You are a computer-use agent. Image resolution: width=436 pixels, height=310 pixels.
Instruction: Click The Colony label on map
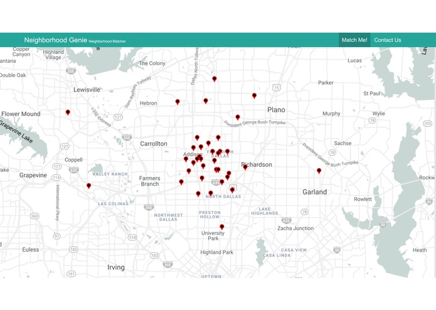(x=152, y=63)
